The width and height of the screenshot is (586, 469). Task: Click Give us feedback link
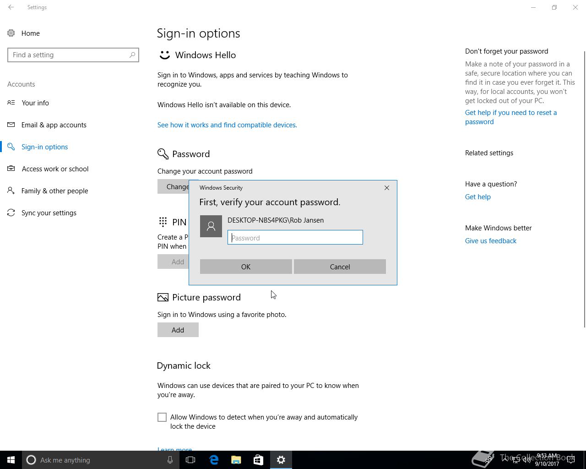click(x=491, y=240)
